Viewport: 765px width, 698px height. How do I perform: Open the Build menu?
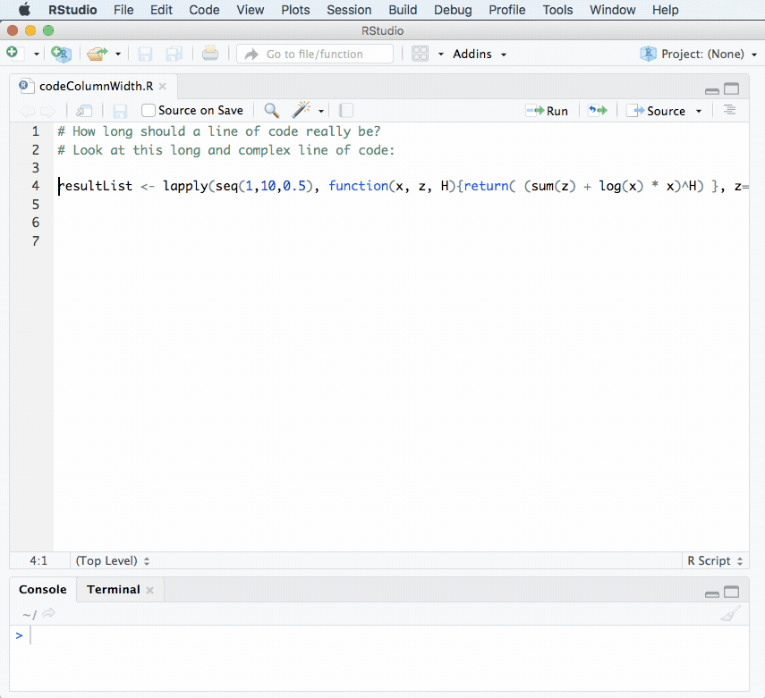coord(403,10)
